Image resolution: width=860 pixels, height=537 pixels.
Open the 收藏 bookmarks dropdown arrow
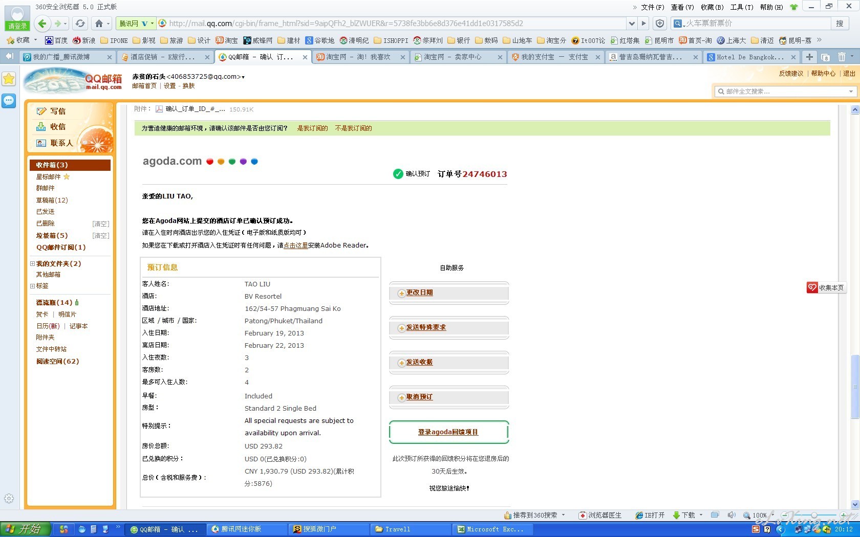coord(35,40)
